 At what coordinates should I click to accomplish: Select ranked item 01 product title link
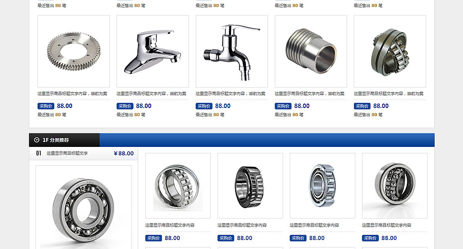[67, 153]
